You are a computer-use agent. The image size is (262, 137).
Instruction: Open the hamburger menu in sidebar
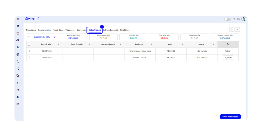18,19
